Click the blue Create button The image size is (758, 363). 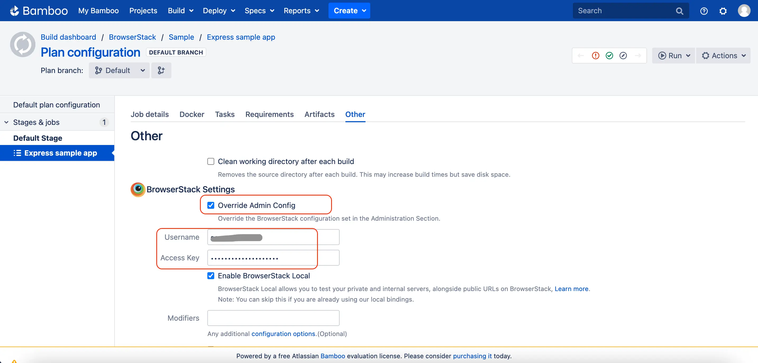pos(349,11)
